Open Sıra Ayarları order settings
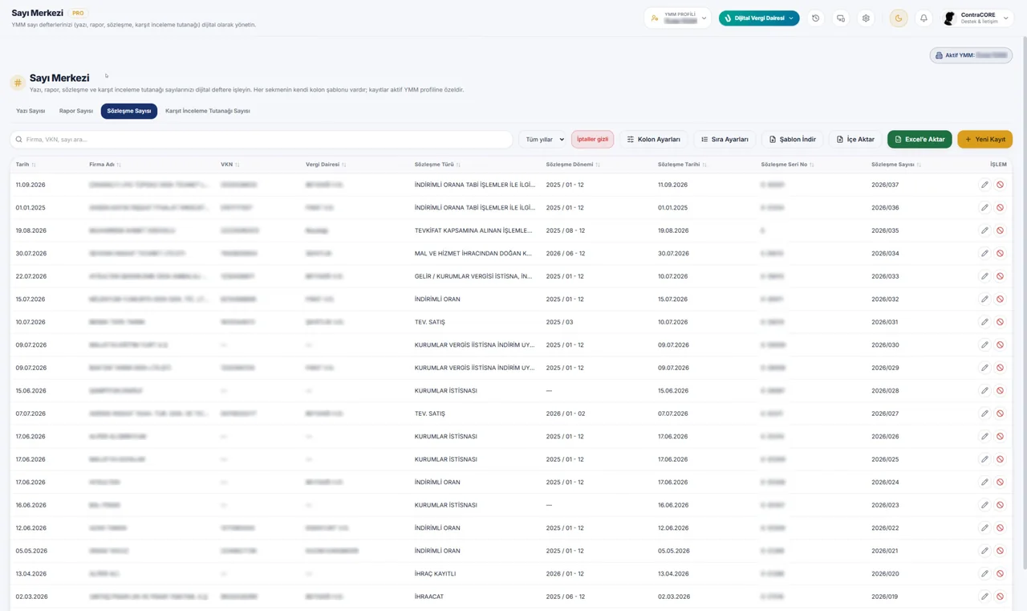Screen dimensions: 1027x611 pos(725,140)
